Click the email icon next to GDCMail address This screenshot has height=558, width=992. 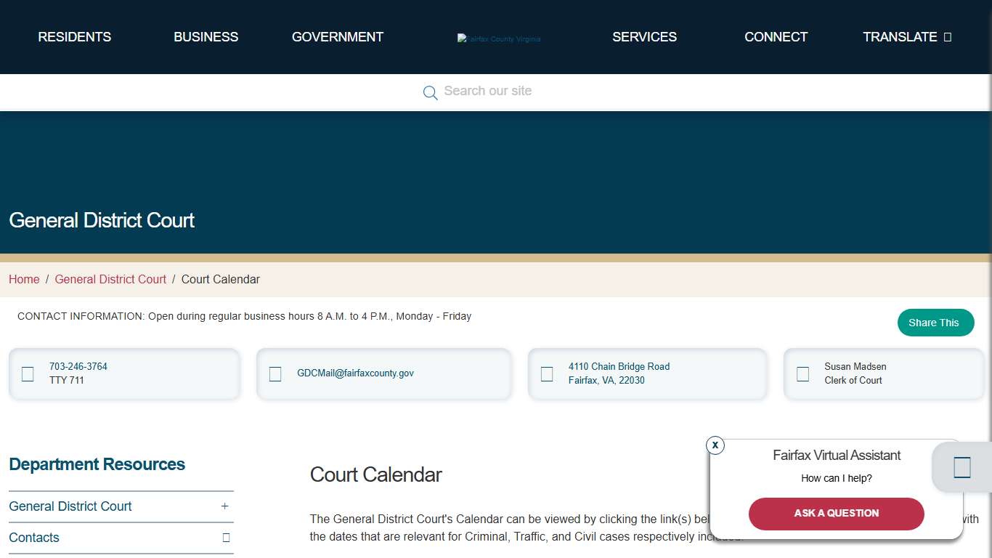[275, 373]
